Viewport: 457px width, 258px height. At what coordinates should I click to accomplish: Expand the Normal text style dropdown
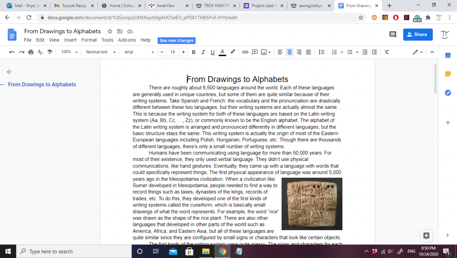click(x=101, y=52)
